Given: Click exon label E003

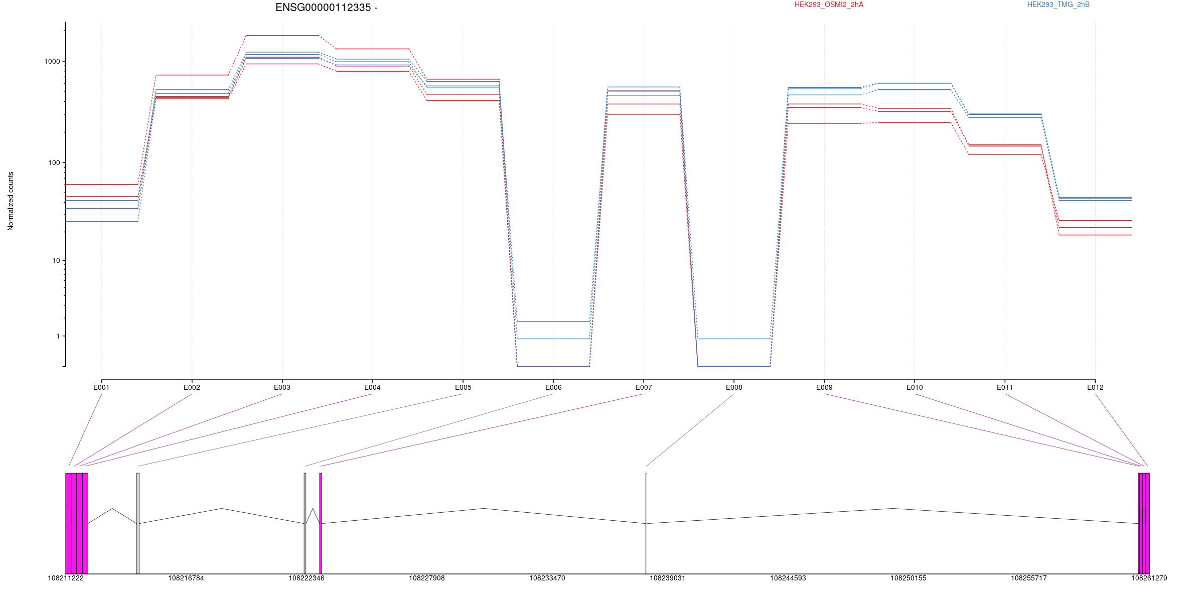Looking at the screenshot, I should point(282,387).
